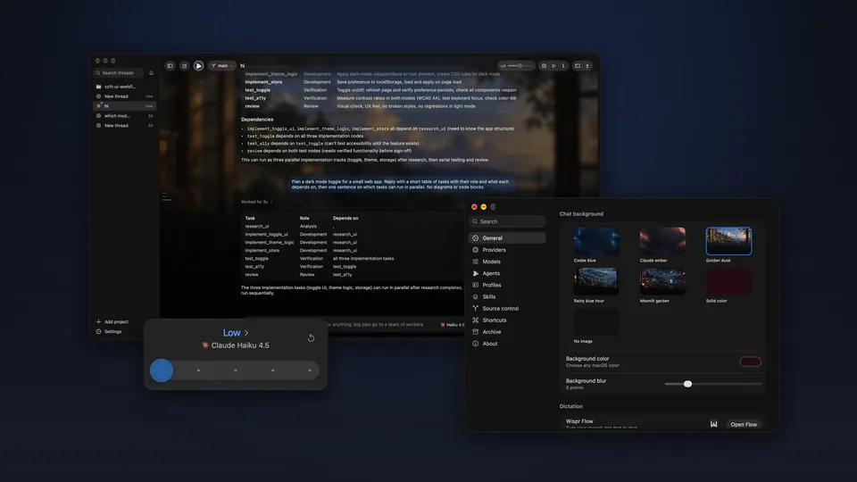Click the Haiku 4.5 model selector in composer
Screen dimensions: 857x482
pyautogui.click(x=452, y=325)
